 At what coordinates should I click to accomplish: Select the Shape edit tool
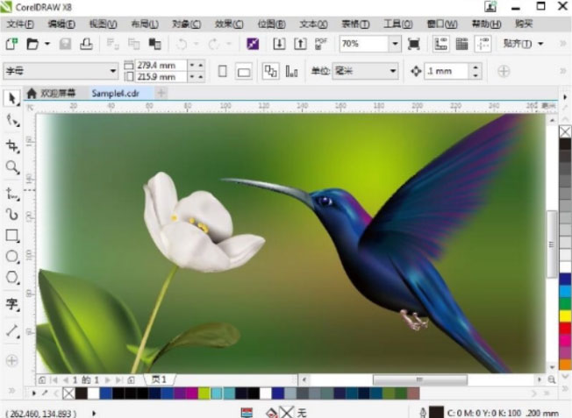12,120
